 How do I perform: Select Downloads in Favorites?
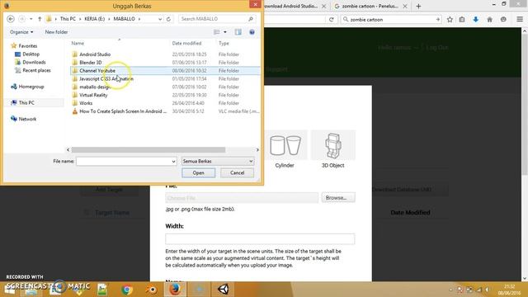click(34, 62)
